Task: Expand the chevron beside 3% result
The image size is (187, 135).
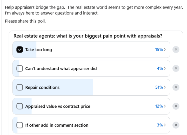Action: (165, 125)
